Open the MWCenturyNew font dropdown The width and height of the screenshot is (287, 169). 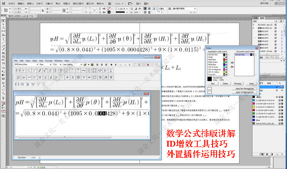point(26,64)
